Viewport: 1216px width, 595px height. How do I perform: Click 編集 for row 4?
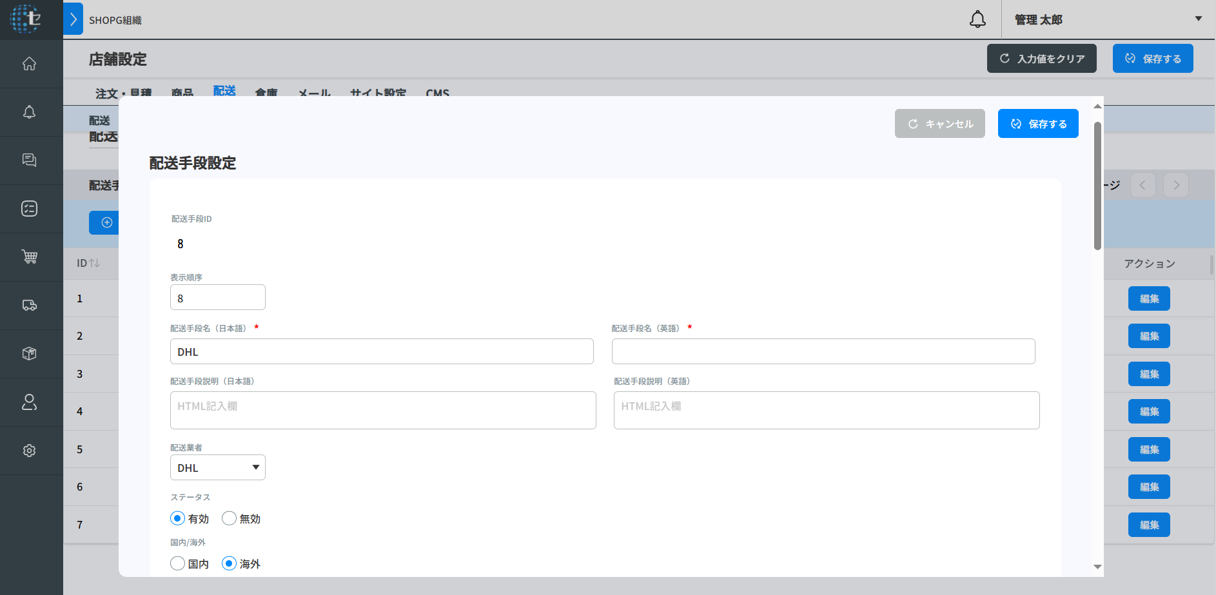1149,411
